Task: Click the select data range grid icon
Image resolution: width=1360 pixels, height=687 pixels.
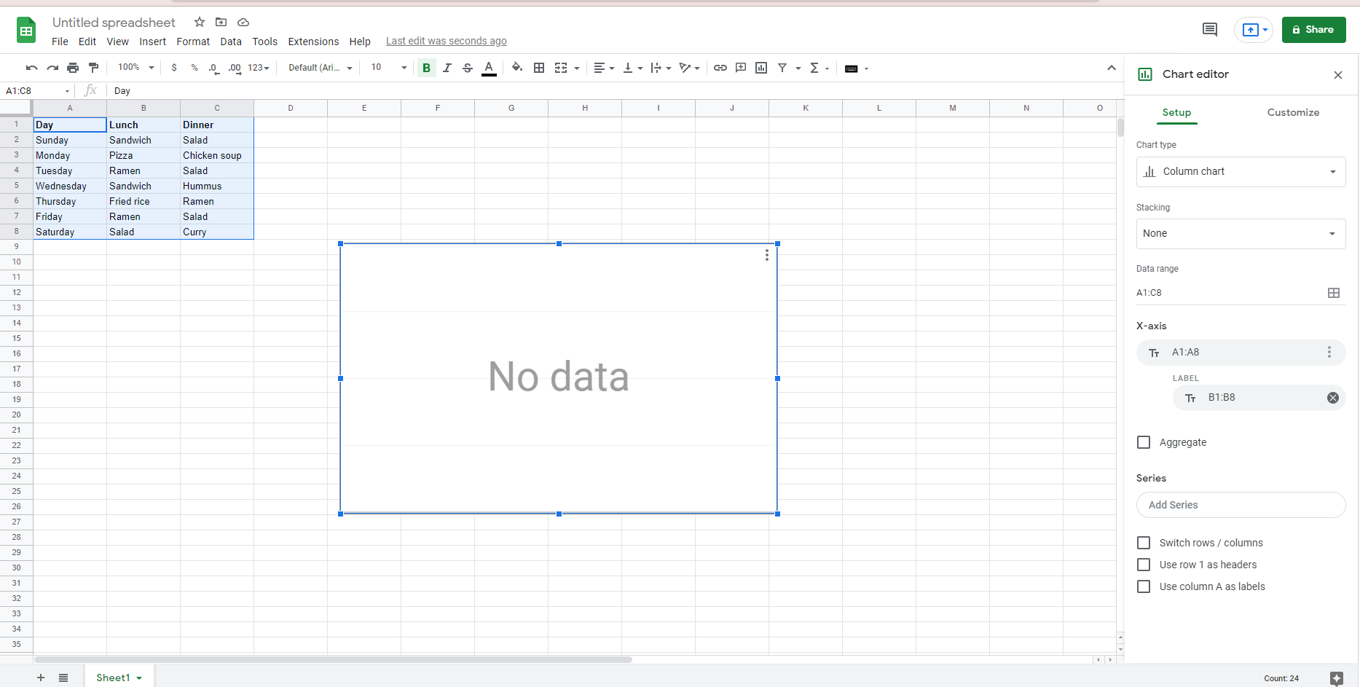Action: (1333, 293)
